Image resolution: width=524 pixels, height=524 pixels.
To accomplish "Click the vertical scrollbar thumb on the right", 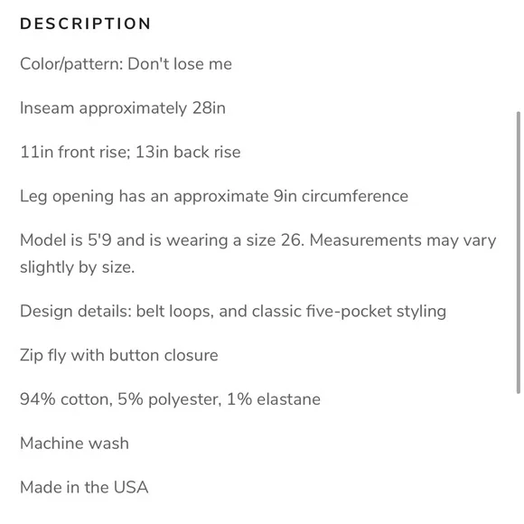I will (518, 252).
